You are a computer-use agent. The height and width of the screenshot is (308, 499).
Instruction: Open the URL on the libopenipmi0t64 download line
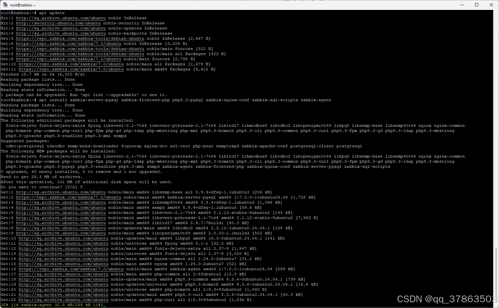tap(61, 233)
